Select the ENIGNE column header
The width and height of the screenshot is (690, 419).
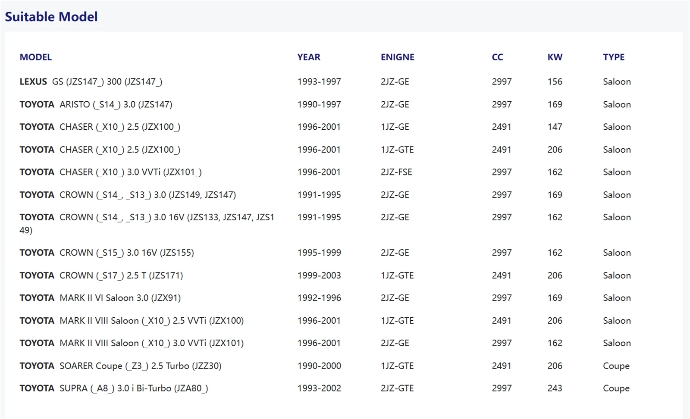[397, 57]
